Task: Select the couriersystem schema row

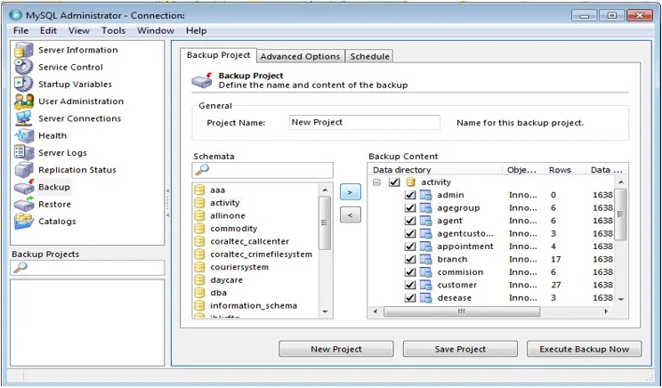Action: 239,267
